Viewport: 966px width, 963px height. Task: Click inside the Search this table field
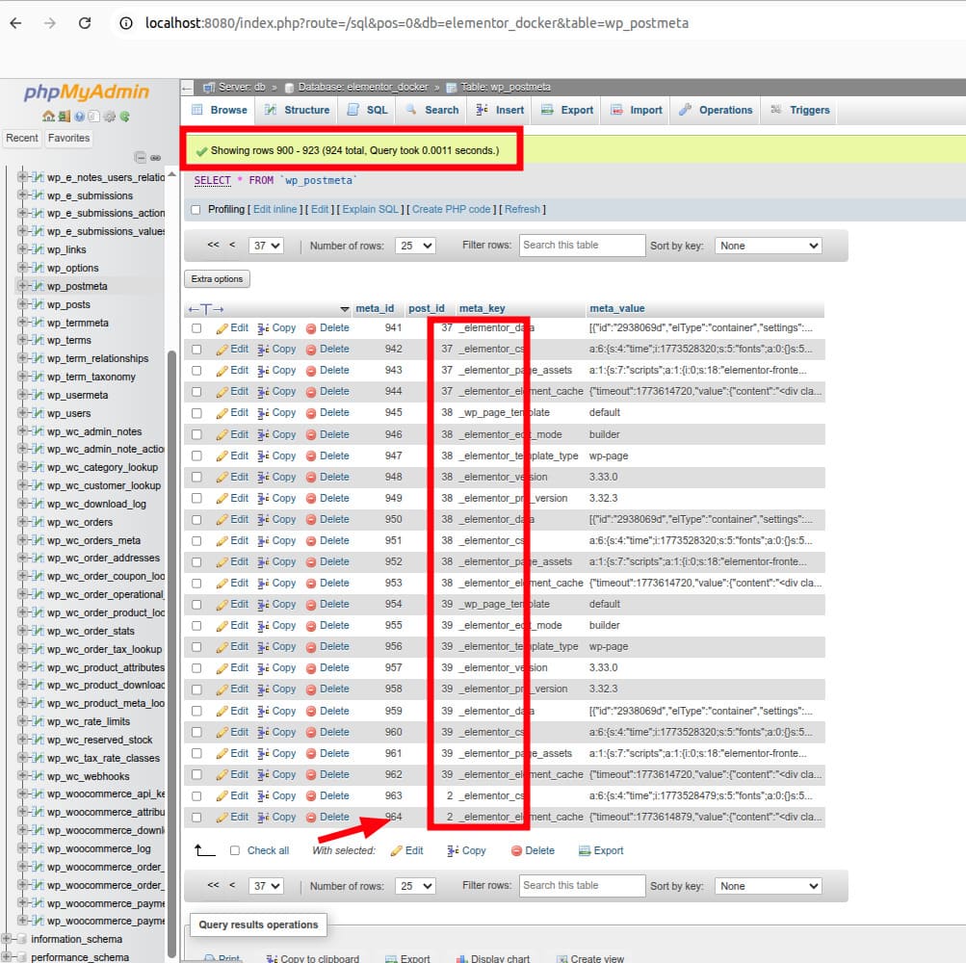tap(582, 246)
